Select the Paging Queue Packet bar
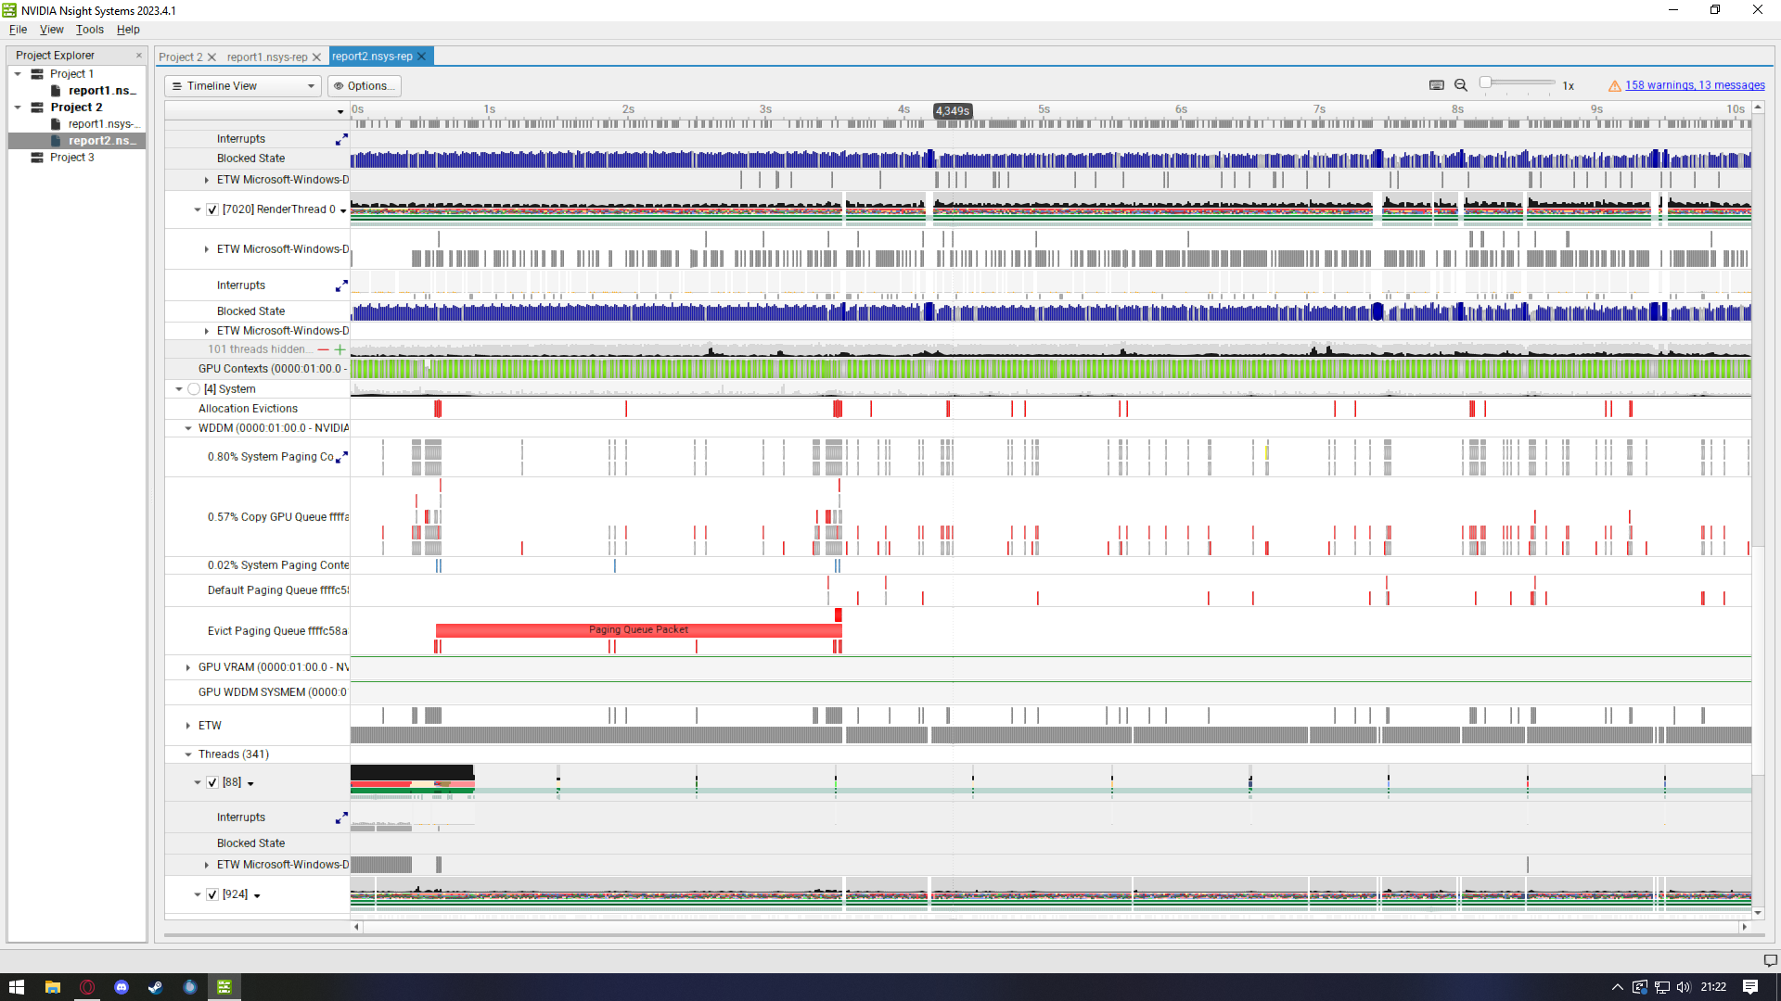 point(638,630)
